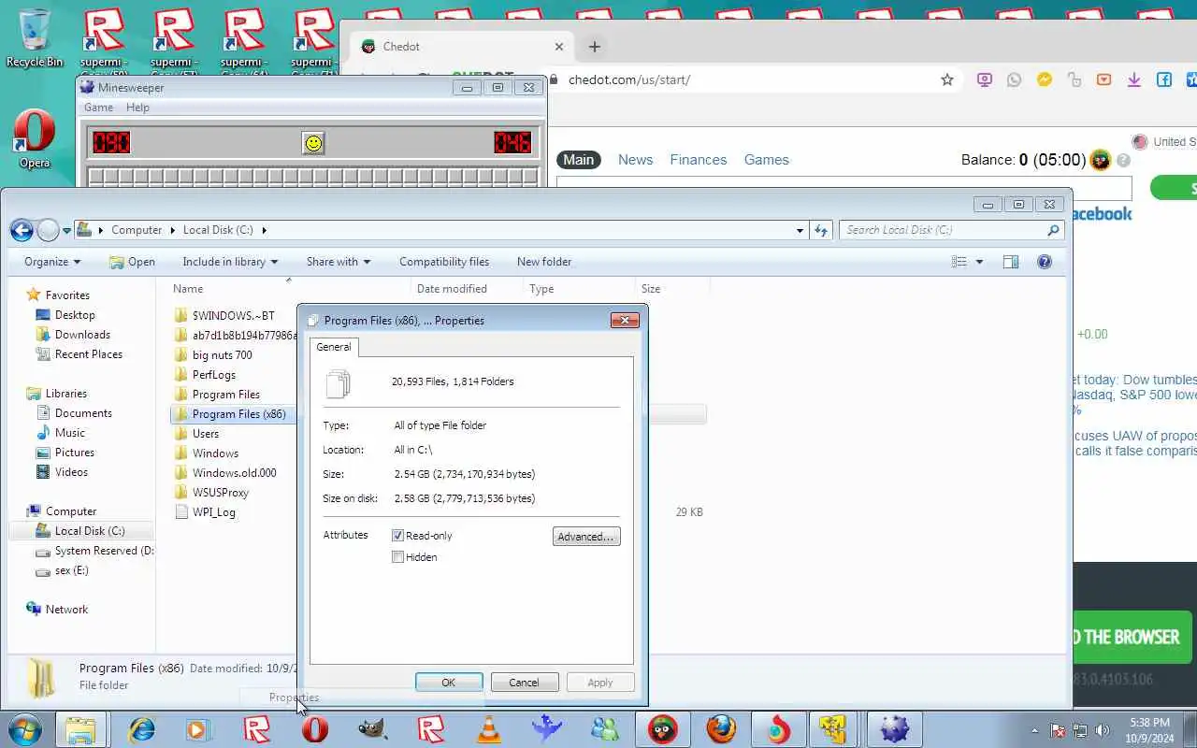
Task: Expand the Organize dropdown menu
Action: tap(52, 262)
